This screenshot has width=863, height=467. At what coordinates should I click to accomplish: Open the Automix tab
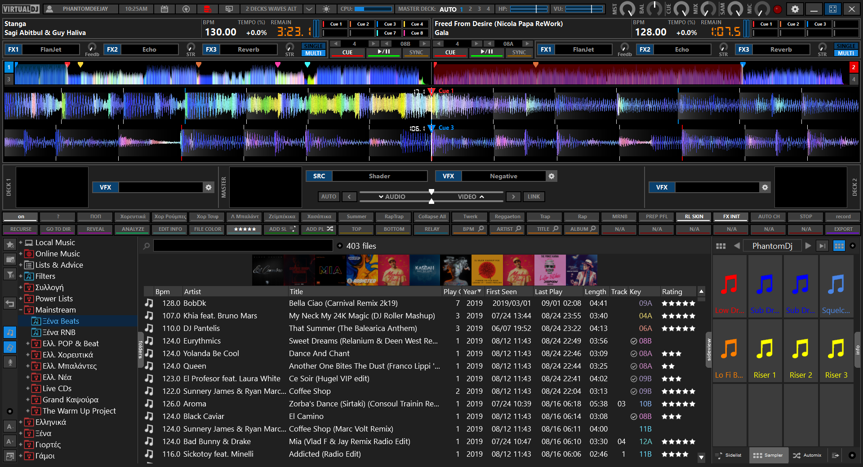coord(807,455)
